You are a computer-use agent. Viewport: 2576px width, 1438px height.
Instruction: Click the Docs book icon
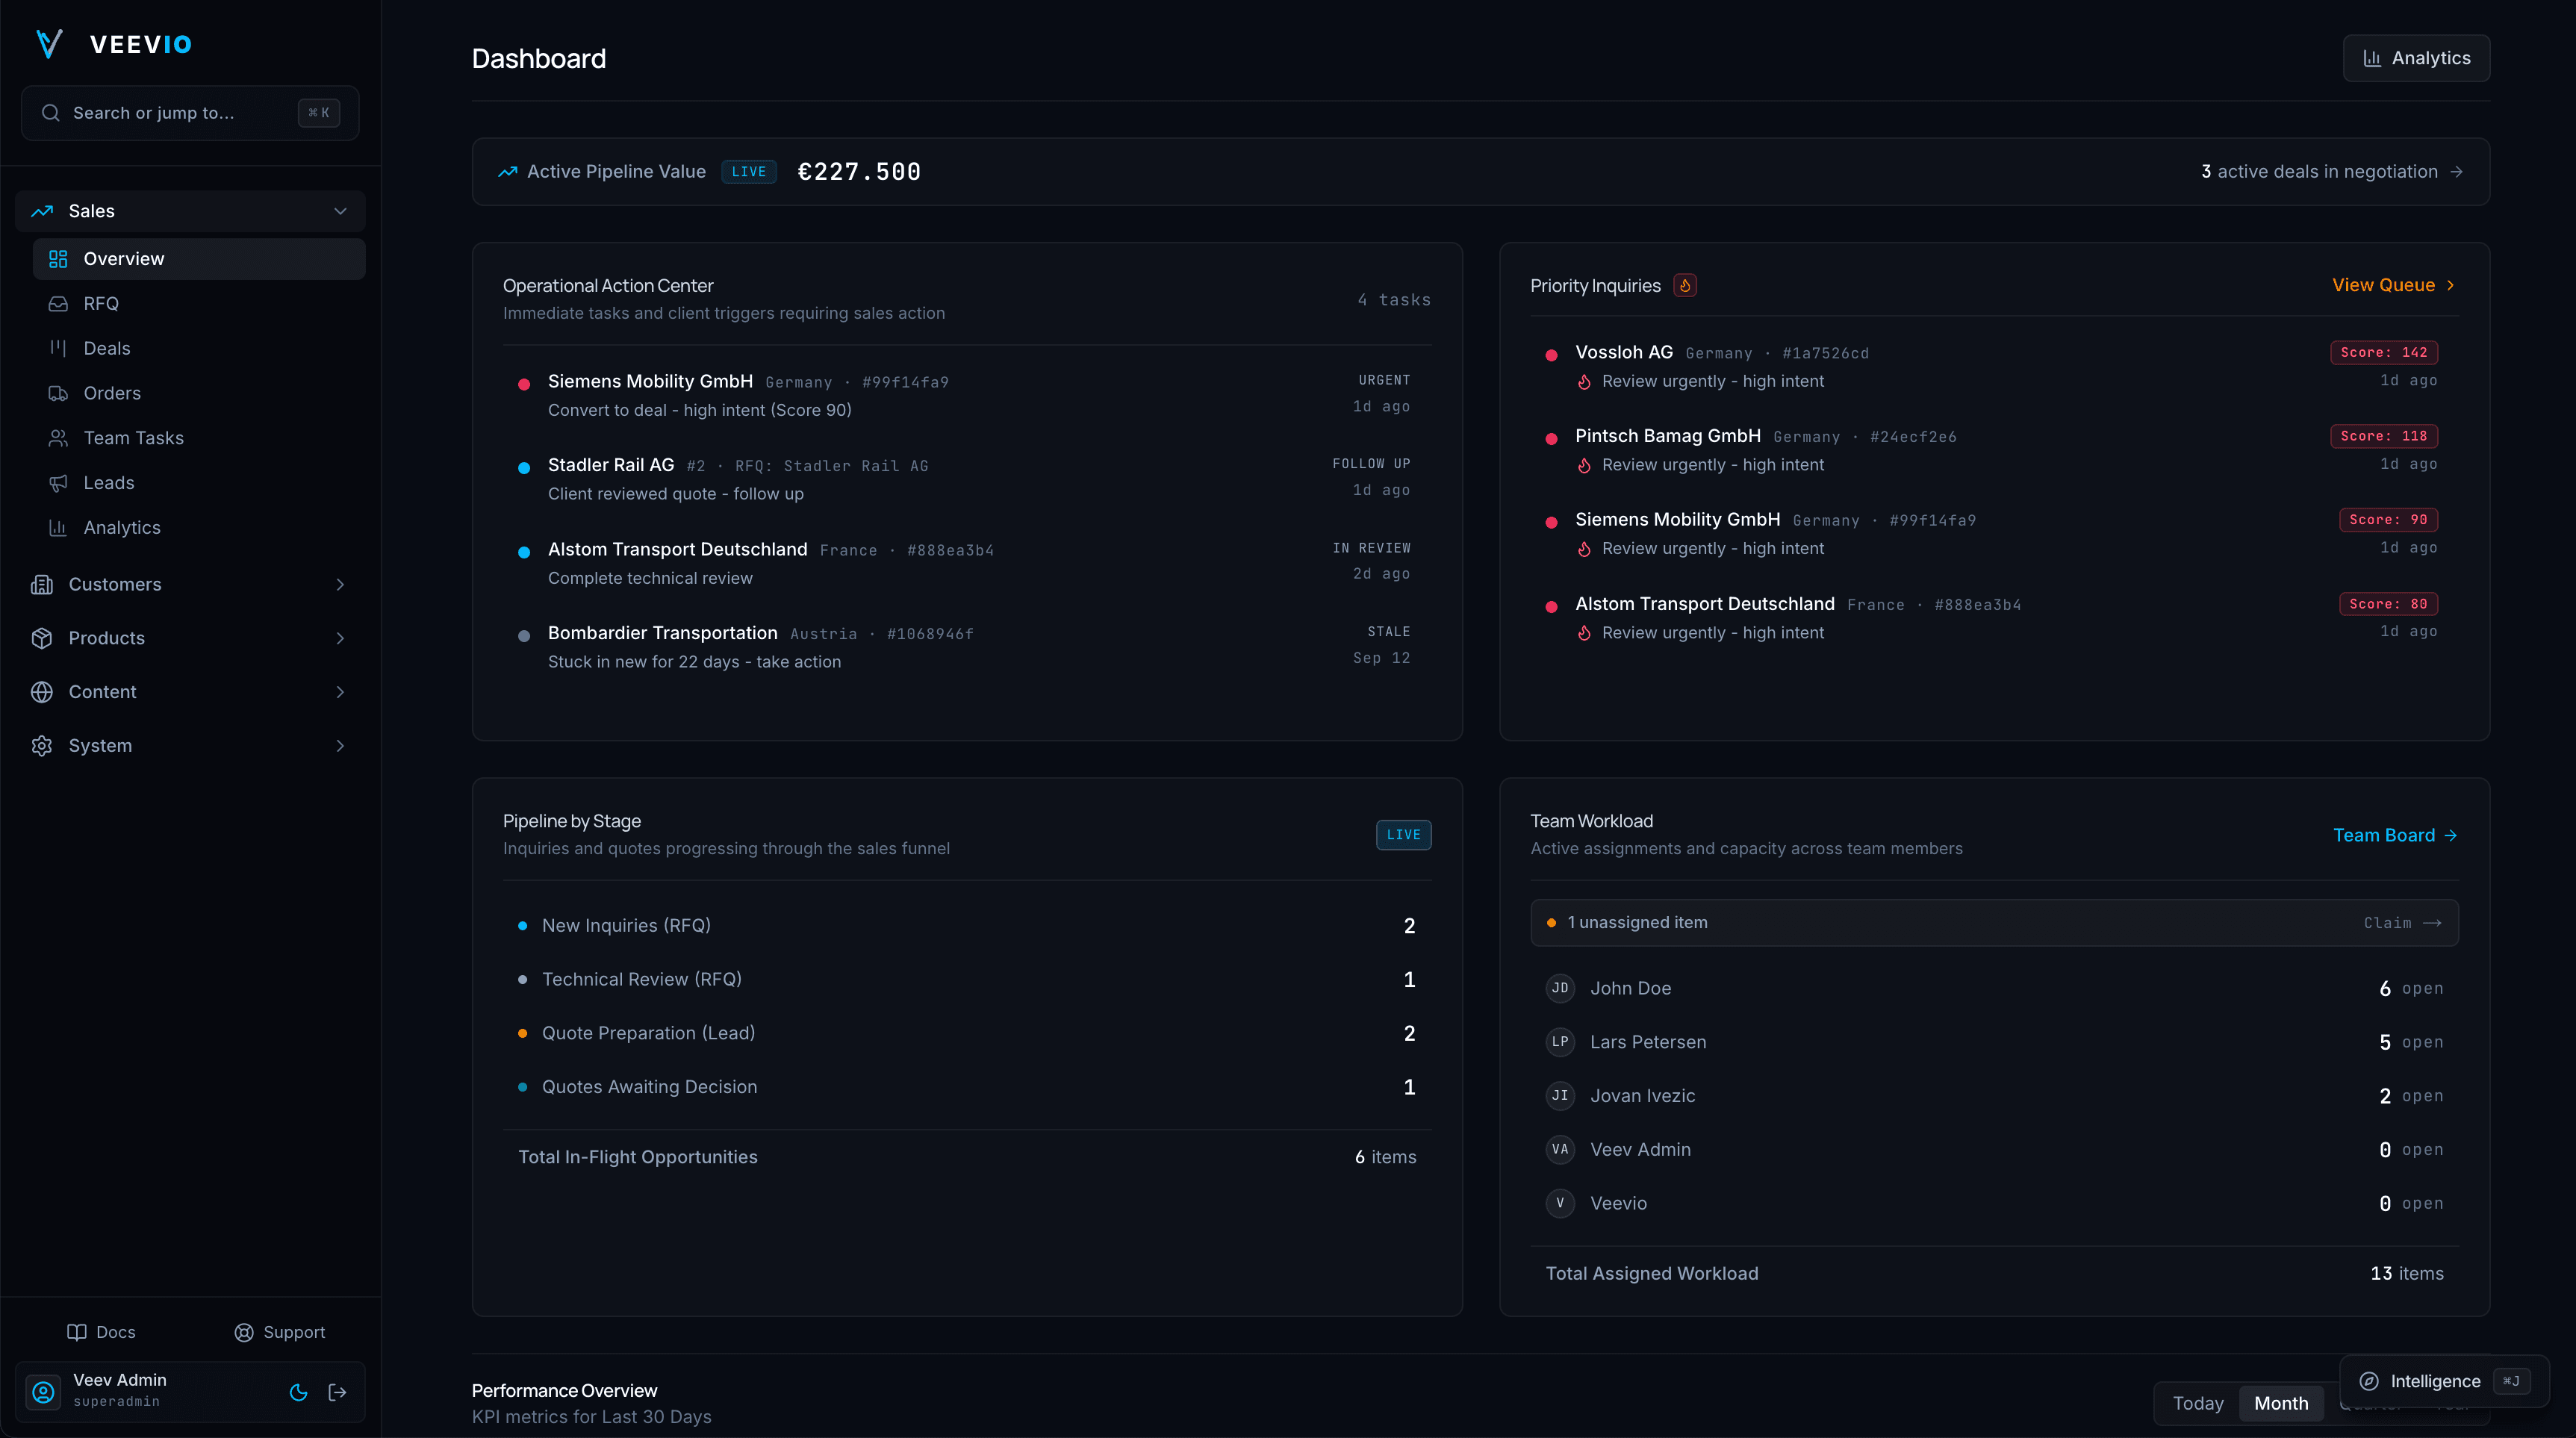coord(76,1332)
